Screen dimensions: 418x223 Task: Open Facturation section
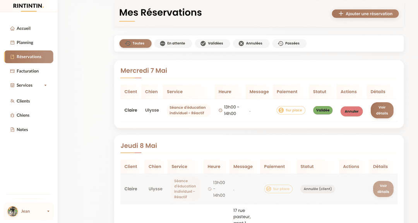(x=27, y=71)
